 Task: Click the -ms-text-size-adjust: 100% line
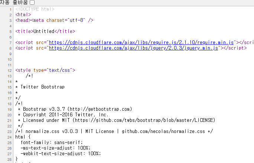pyautogui.click(x=55, y=148)
